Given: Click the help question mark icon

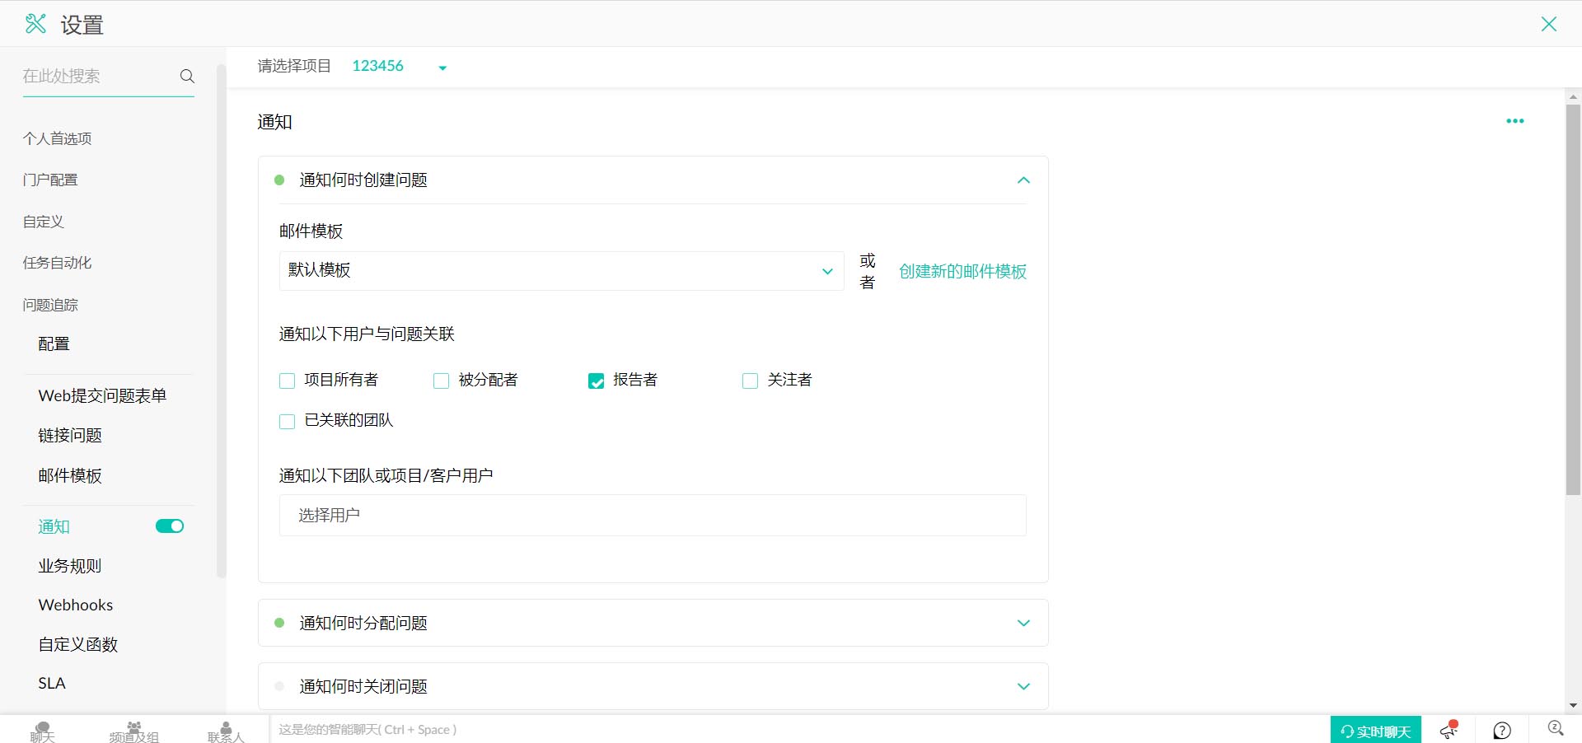Looking at the screenshot, I should [1502, 730].
